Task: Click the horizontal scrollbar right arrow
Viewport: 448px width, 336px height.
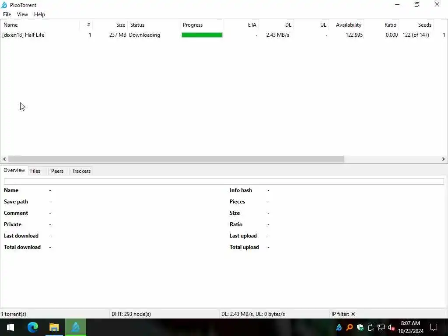Action: (444, 159)
